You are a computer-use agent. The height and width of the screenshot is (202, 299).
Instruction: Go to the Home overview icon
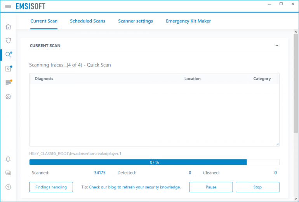(x=8, y=27)
